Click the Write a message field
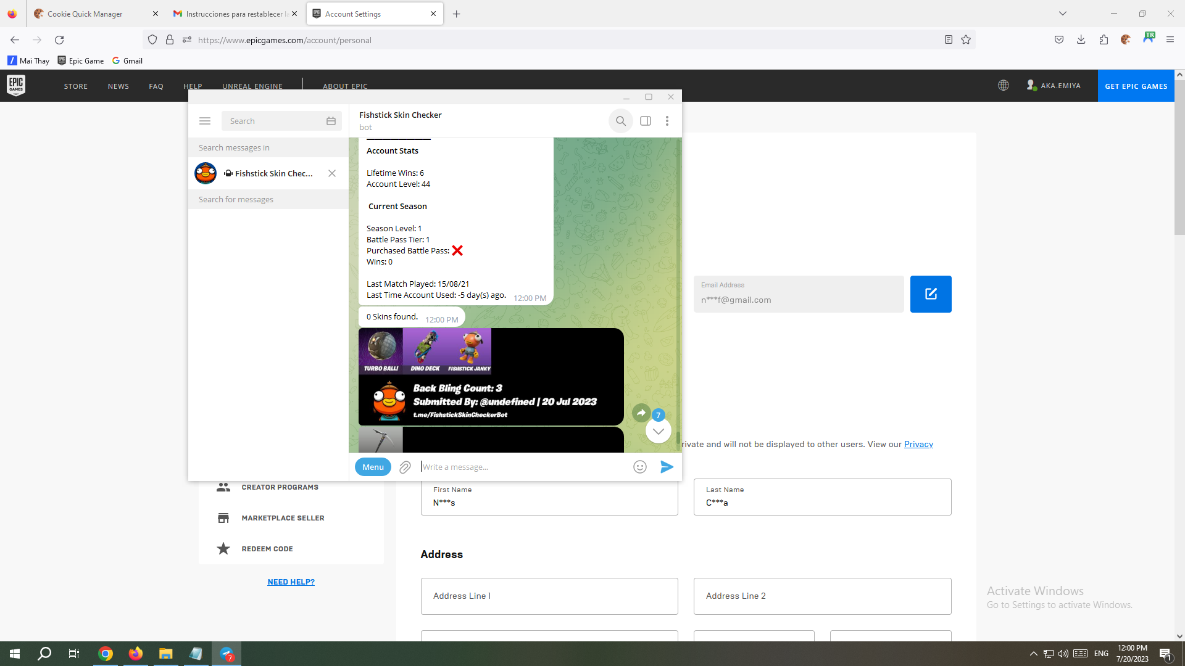Image resolution: width=1185 pixels, height=666 pixels. tap(523, 467)
